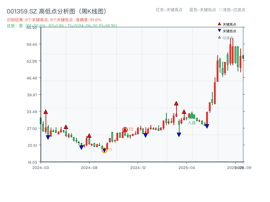This screenshot has width=270, height=202.
Task: Click the T2 circle marker on the chart
Action: coord(125,129)
